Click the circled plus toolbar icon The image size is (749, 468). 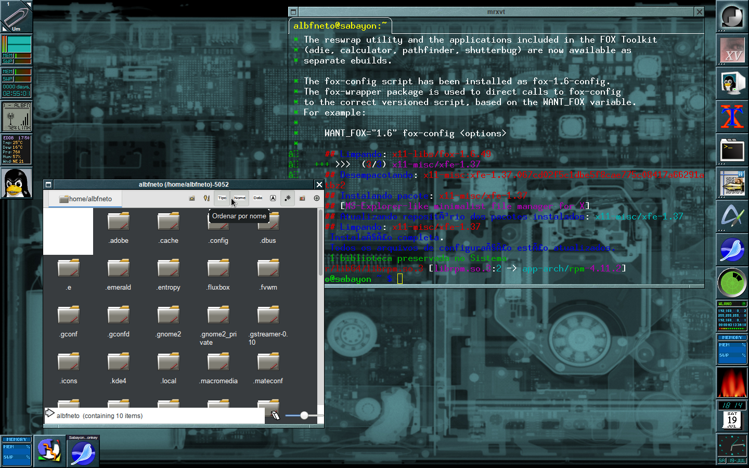pyautogui.click(x=317, y=198)
